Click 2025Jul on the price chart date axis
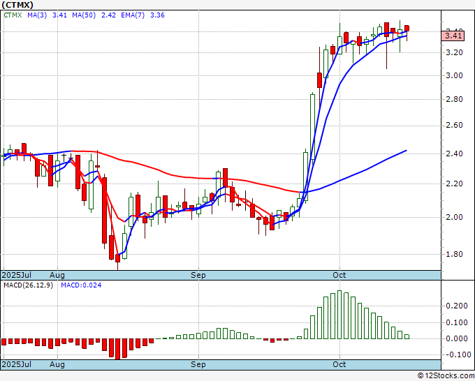Image resolution: width=475 pixels, height=381 pixels. click(x=17, y=275)
